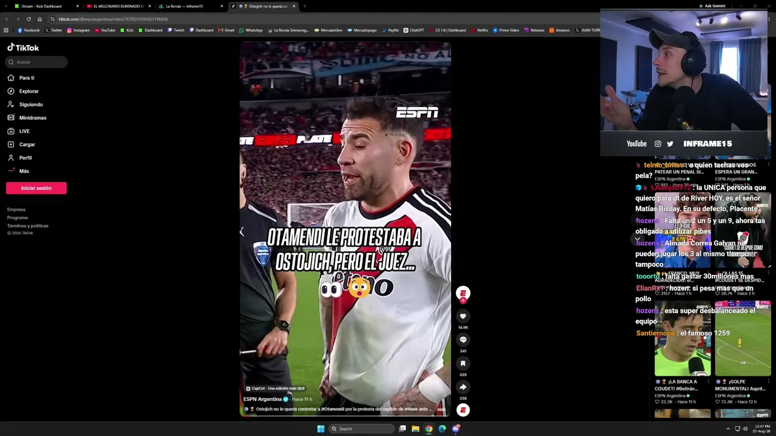Screen dimensions: 776x436
Task: Open the La Ronda Simracing bookmark
Action: tap(288, 30)
